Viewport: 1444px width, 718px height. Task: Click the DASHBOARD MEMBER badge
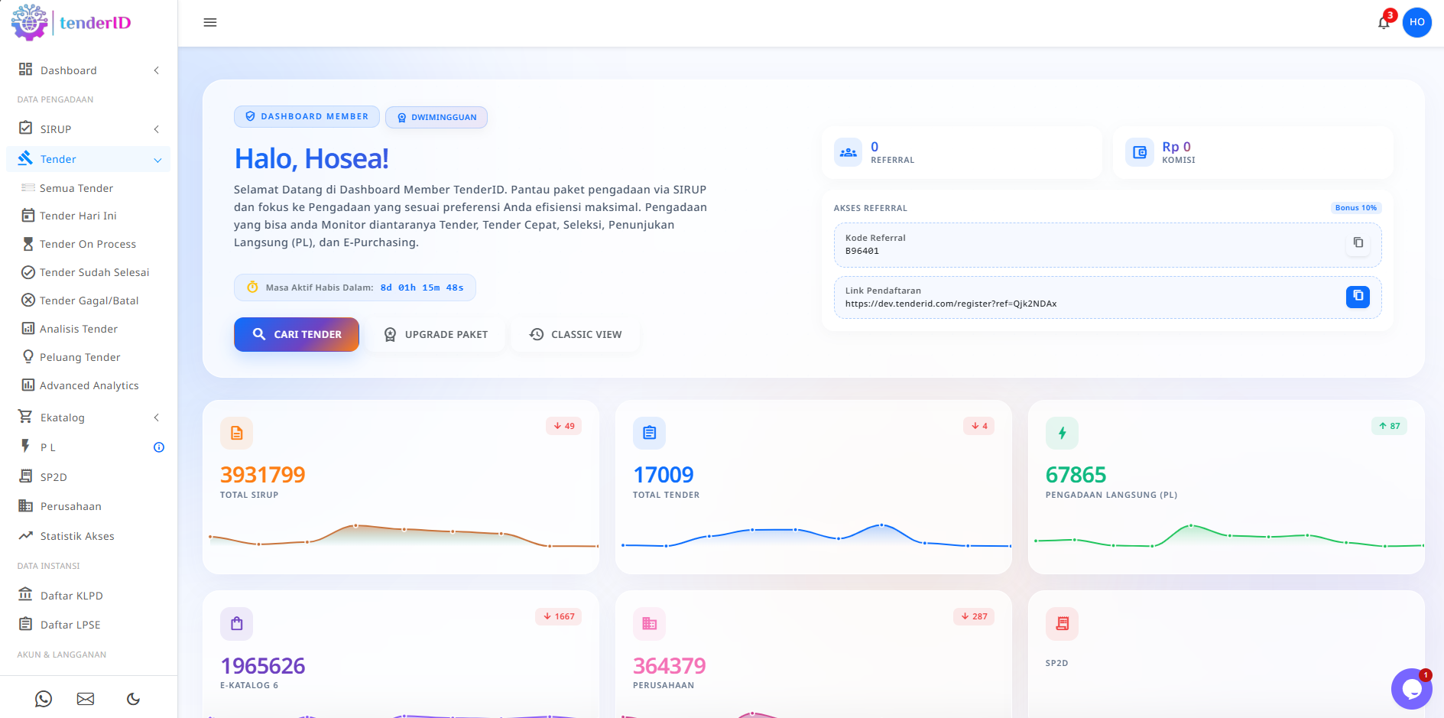tap(307, 116)
